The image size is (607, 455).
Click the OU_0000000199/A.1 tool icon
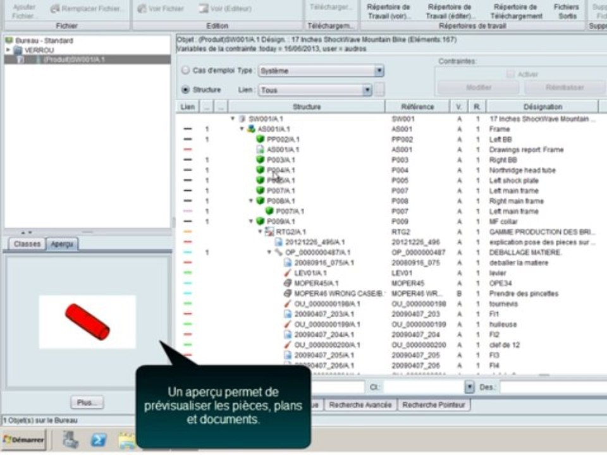[x=288, y=324]
